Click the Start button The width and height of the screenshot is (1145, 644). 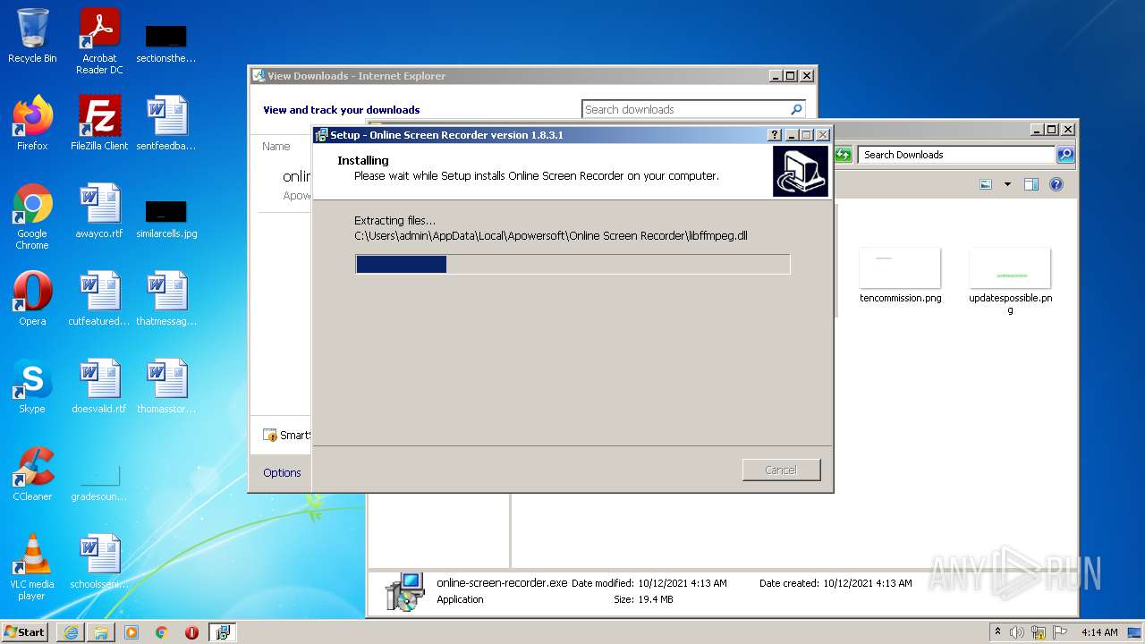pos(25,631)
